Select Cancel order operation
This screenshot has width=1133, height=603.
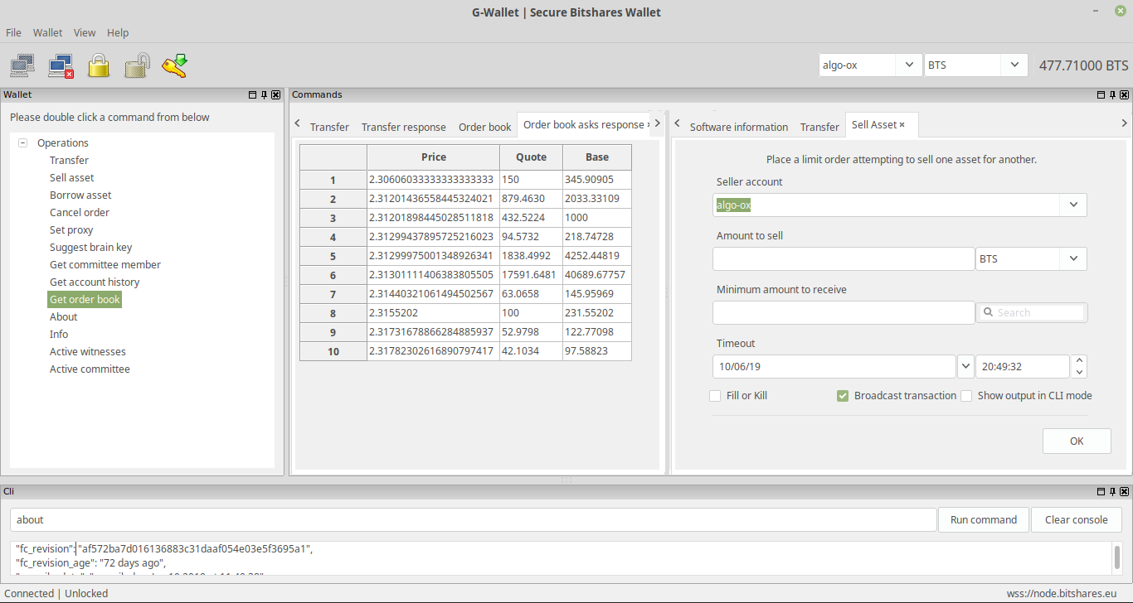click(80, 212)
